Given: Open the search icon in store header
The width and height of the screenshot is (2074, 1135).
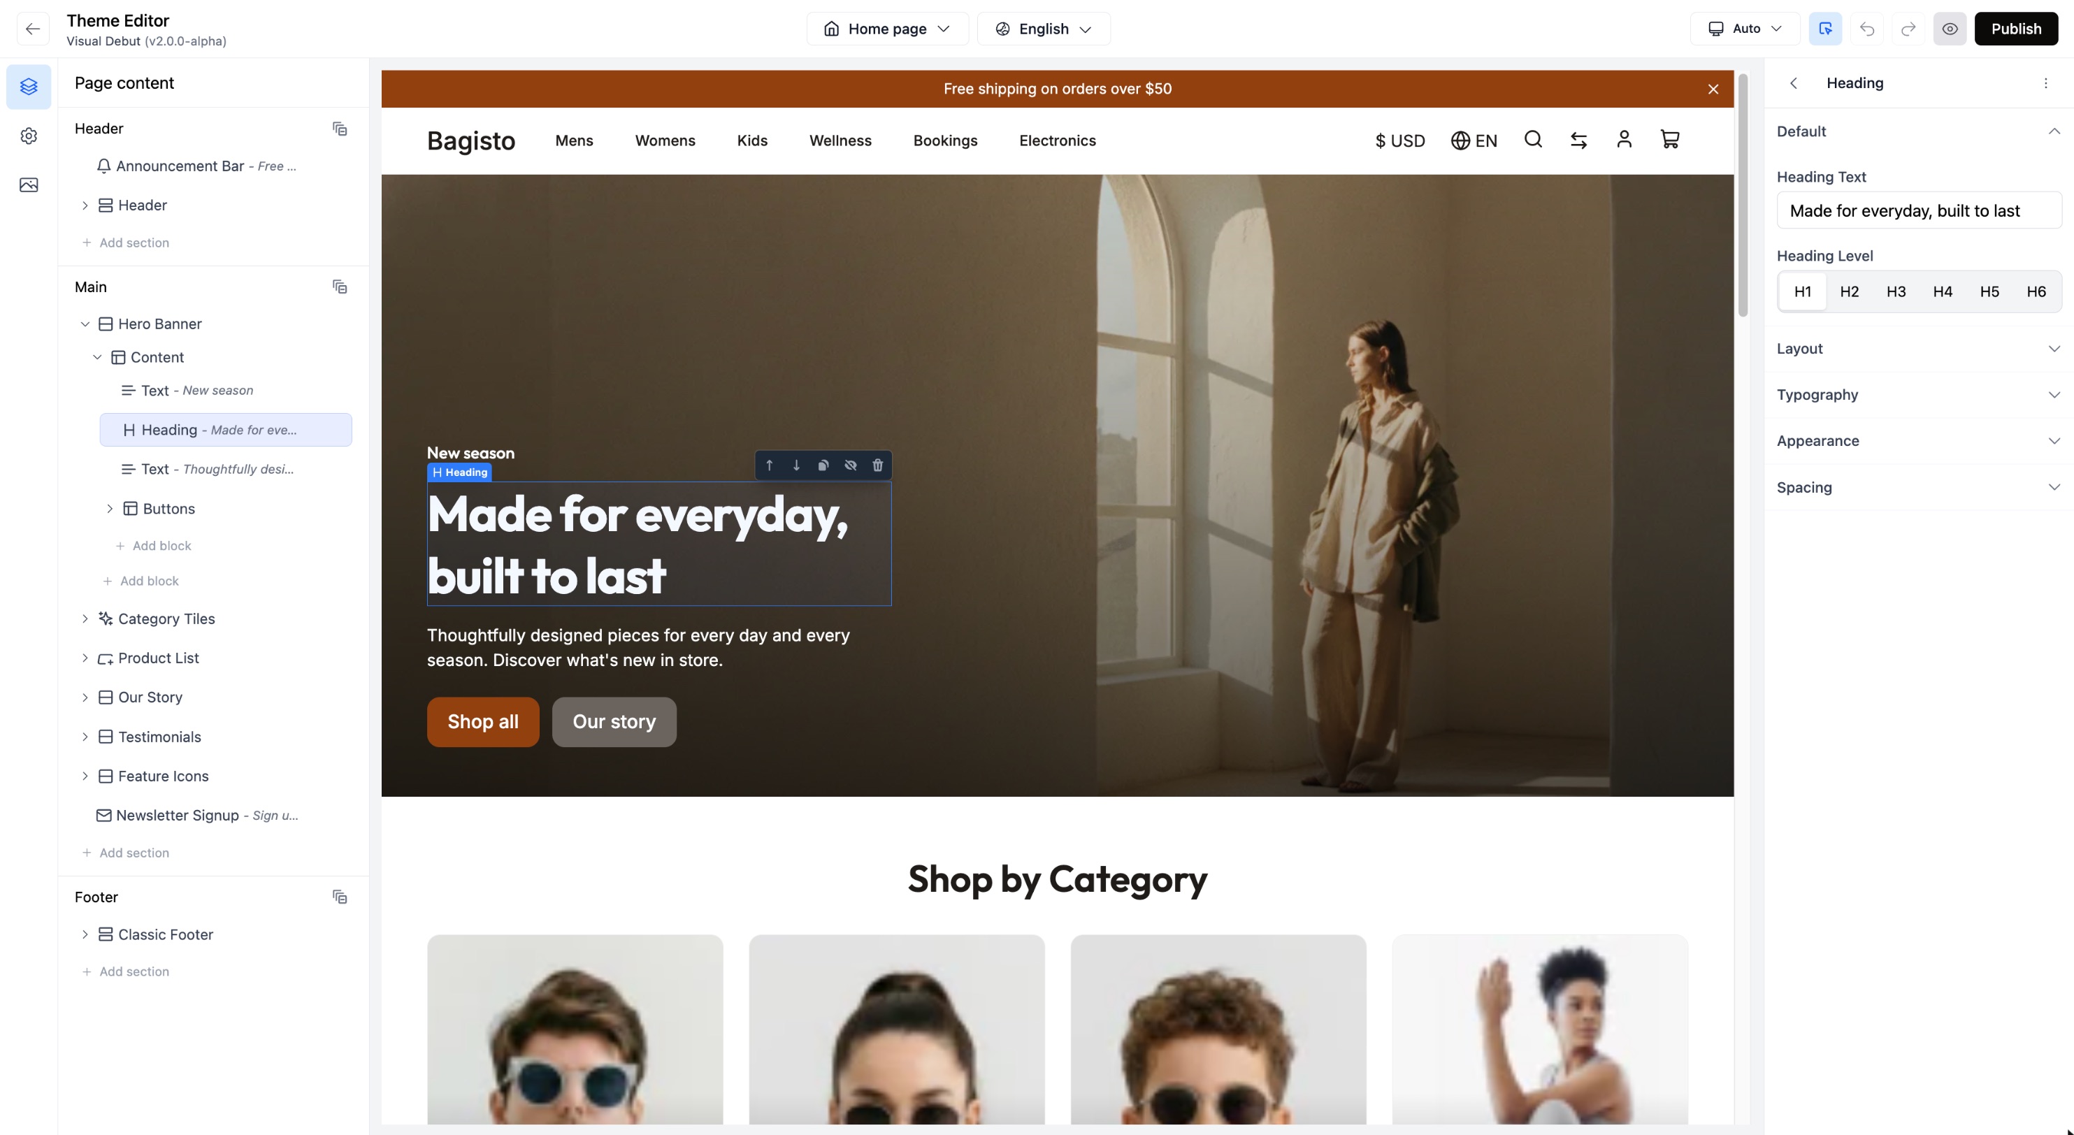Looking at the screenshot, I should [1533, 140].
